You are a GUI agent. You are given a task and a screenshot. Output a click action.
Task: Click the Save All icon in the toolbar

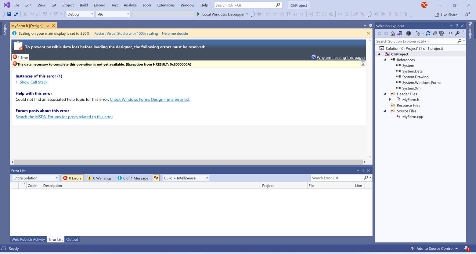click(x=16, y=14)
